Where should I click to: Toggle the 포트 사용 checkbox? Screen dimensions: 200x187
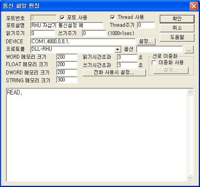click(x=62, y=18)
